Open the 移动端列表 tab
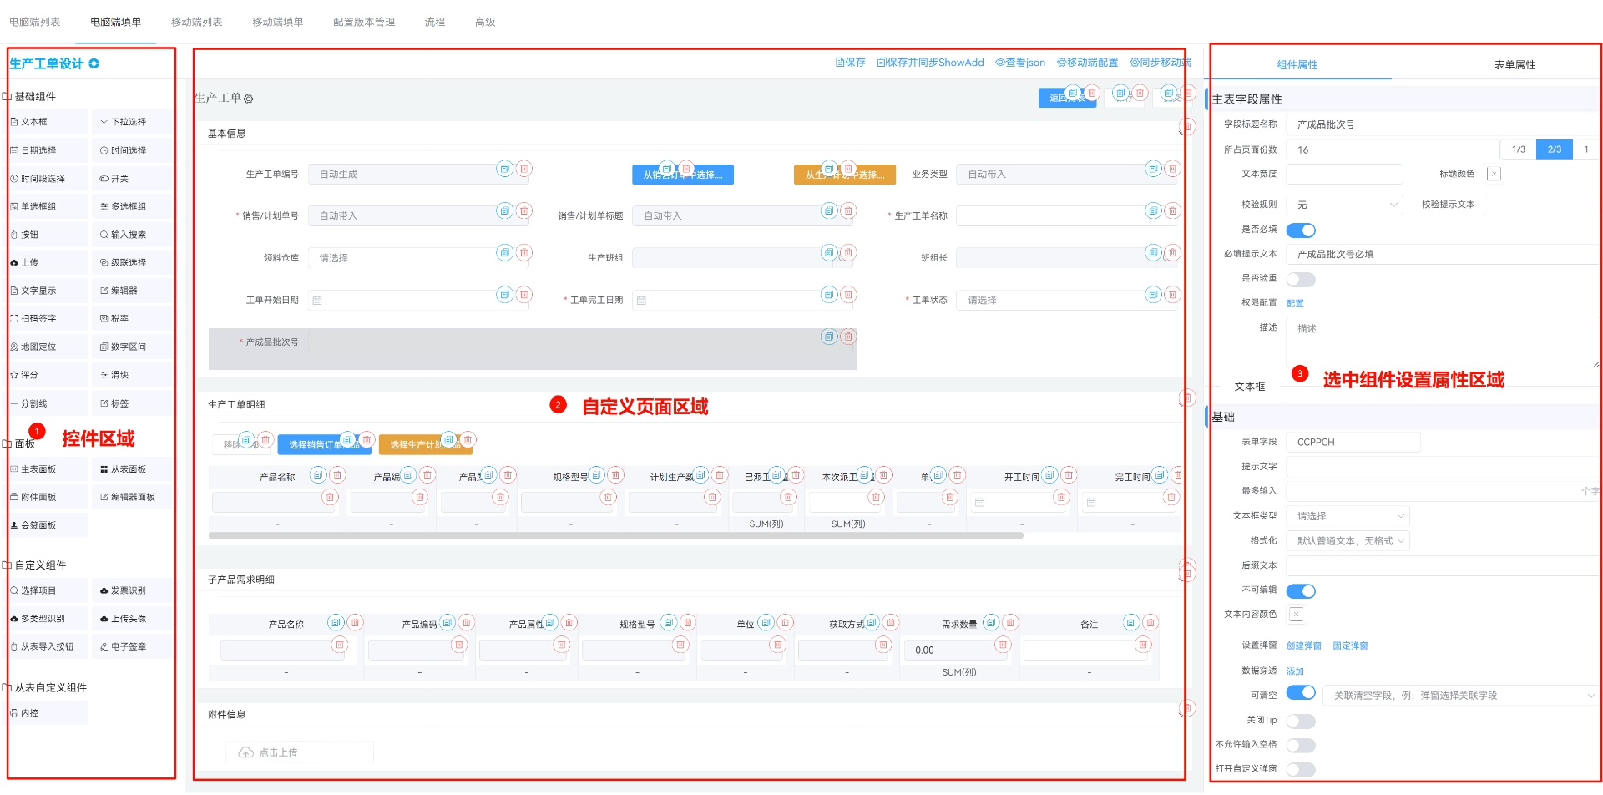 click(196, 22)
